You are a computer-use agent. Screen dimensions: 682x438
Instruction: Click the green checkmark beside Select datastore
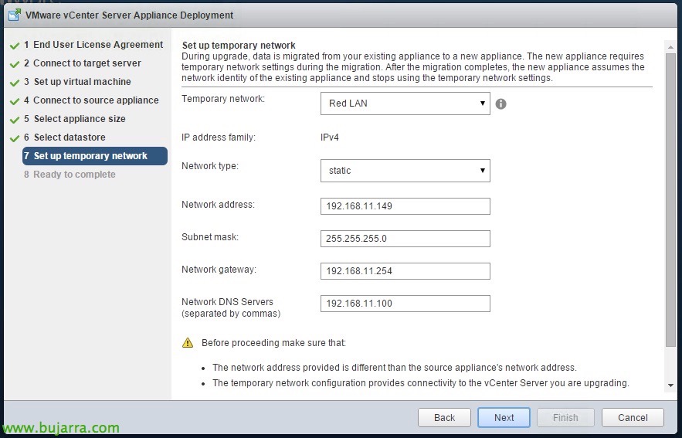point(15,138)
